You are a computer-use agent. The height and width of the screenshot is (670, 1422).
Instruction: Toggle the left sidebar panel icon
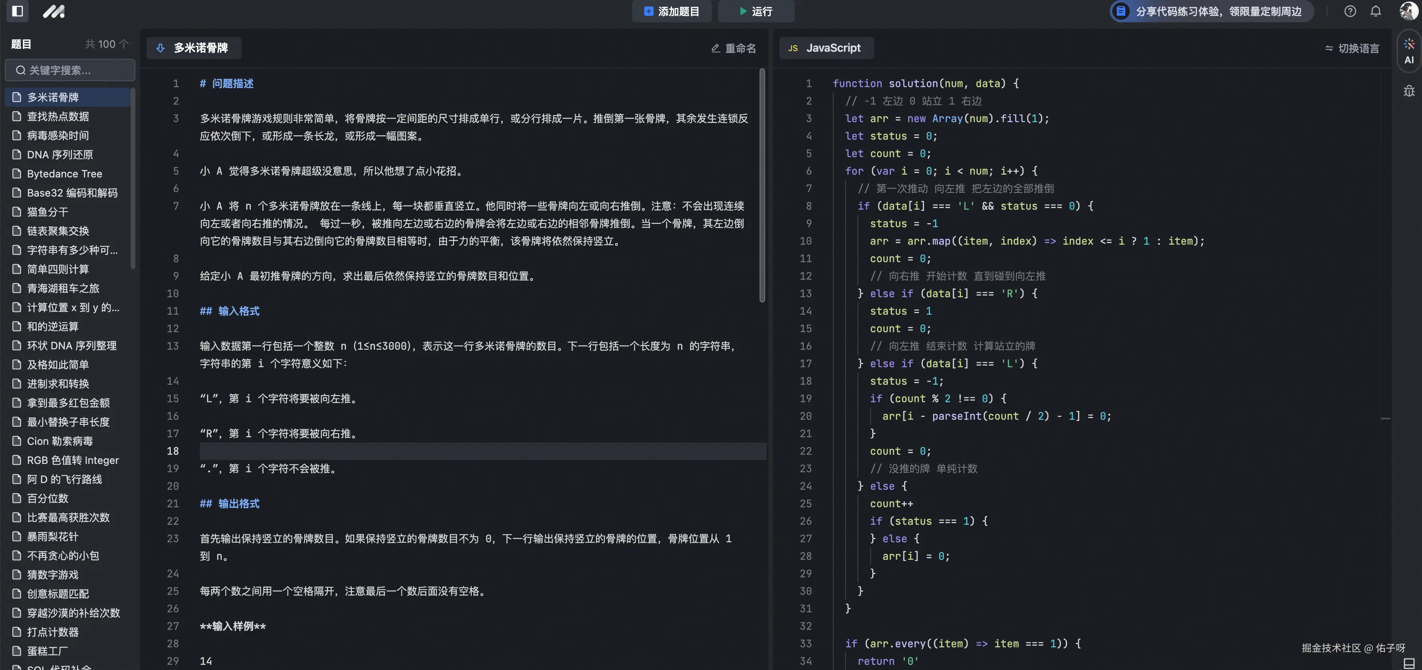point(17,11)
